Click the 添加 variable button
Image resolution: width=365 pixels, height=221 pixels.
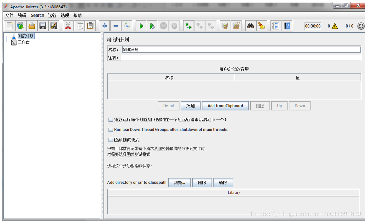[190, 106]
